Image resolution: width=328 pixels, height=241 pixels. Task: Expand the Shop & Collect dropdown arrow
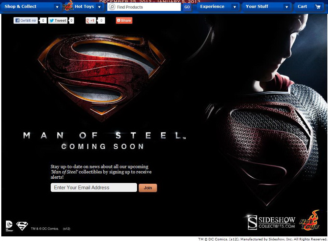[57, 7]
